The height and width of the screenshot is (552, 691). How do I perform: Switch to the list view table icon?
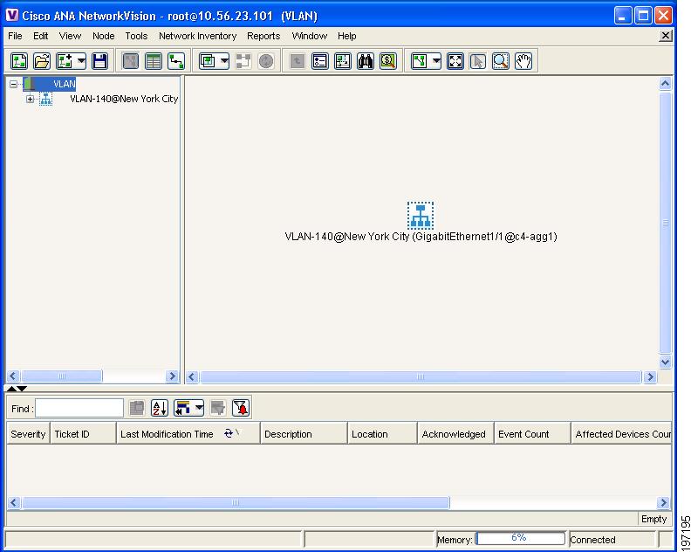point(153,61)
